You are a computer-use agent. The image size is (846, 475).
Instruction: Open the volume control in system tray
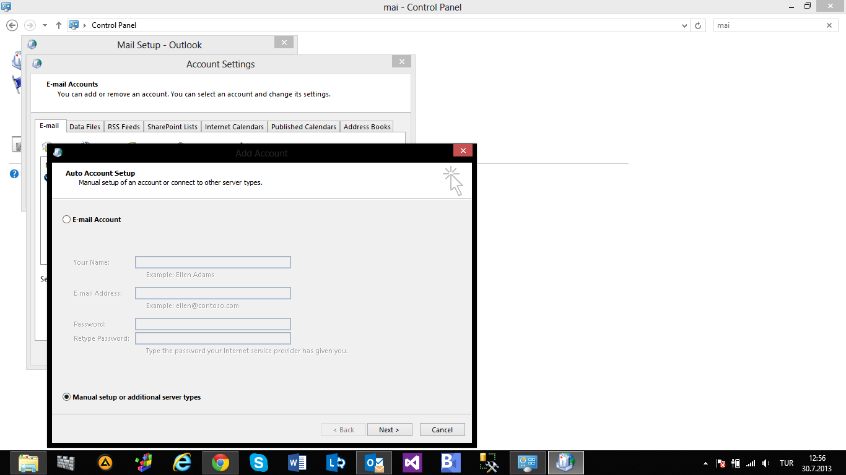coord(766,463)
